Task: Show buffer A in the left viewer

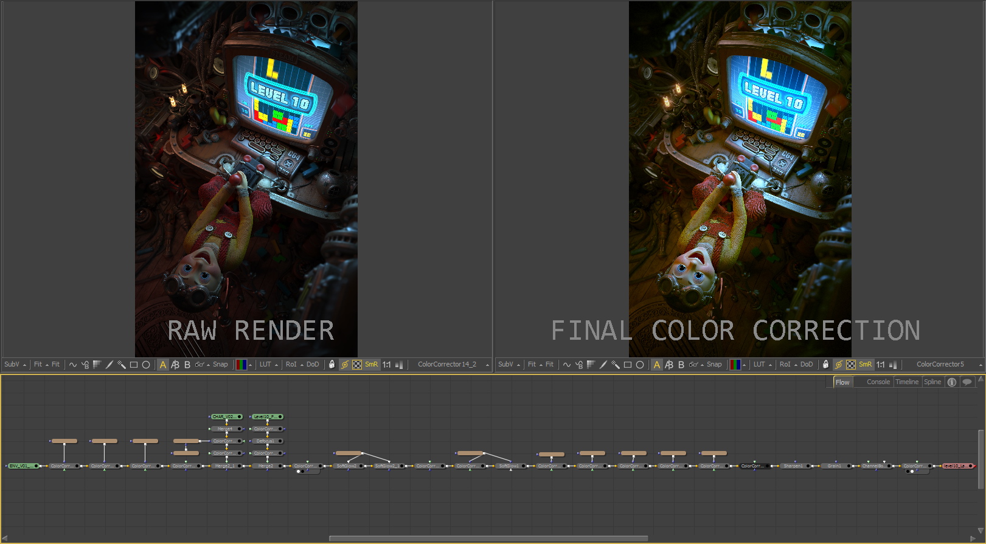Action: [162, 365]
